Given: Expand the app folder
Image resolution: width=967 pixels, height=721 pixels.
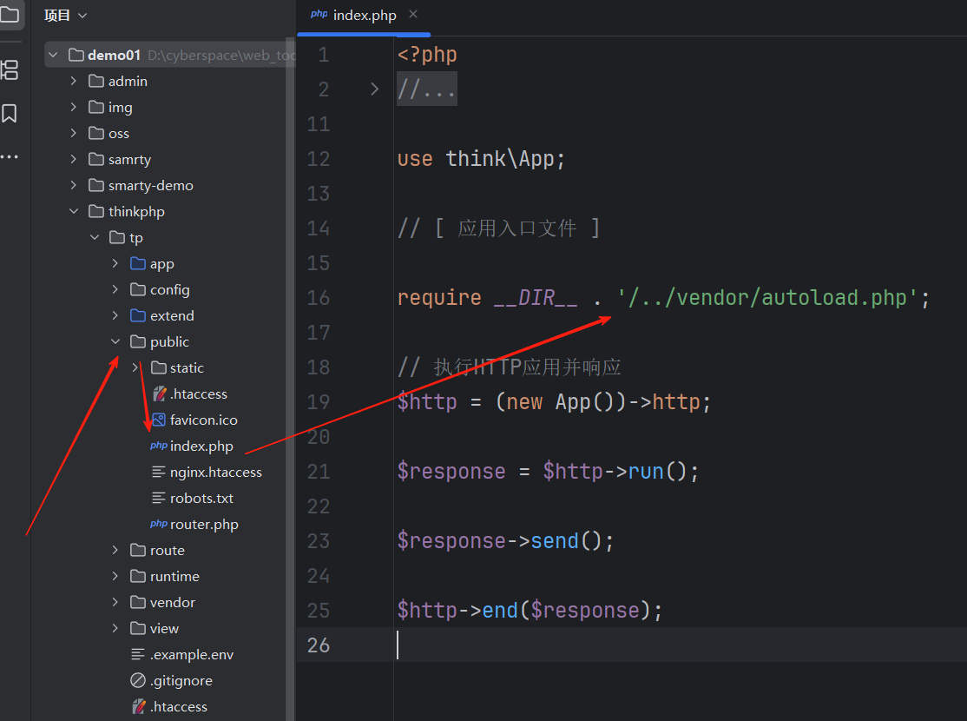Looking at the screenshot, I should [x=115, y=263].
